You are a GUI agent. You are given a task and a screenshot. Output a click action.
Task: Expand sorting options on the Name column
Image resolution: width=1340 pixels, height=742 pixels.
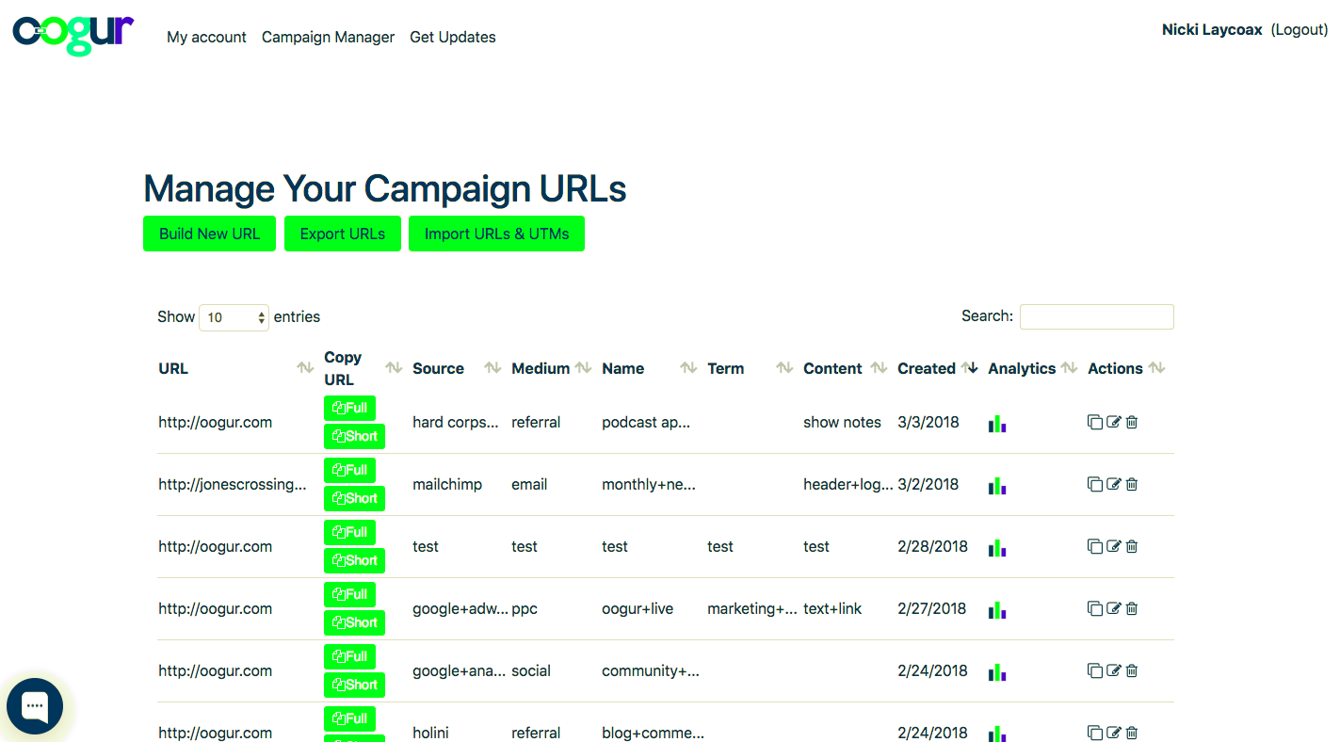(x=686, y=368)
